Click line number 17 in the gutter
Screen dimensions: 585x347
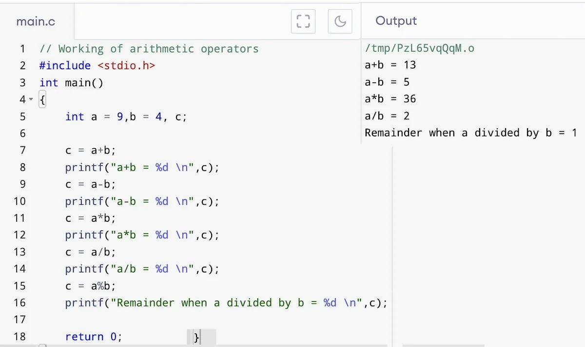pyautogui.click(x=19, y=320)
